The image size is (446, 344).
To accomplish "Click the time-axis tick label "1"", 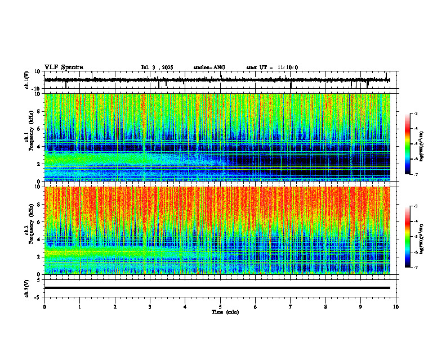I will coord(80,307).
